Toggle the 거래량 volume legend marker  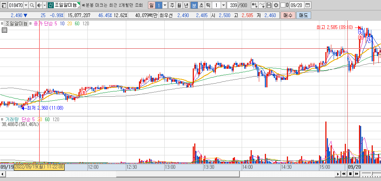(x=2, y=119)
